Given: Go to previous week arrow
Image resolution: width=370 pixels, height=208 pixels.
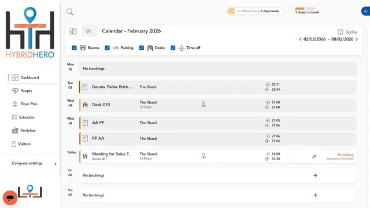Looking at the screenshot, I should pos(300,39).
